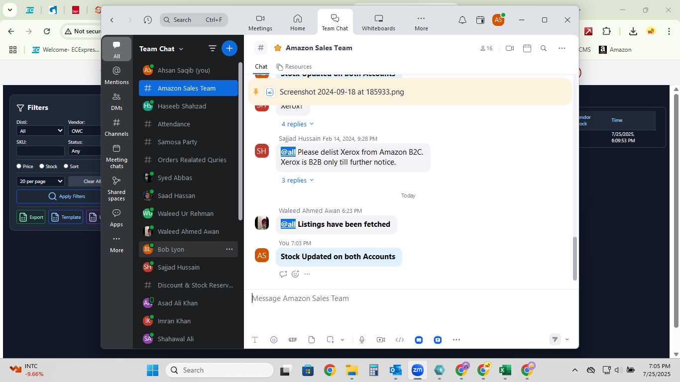Screen dimensions: 680x382
Task: Expand the Team Chat header dropdown
Action: tap(181, 49)
